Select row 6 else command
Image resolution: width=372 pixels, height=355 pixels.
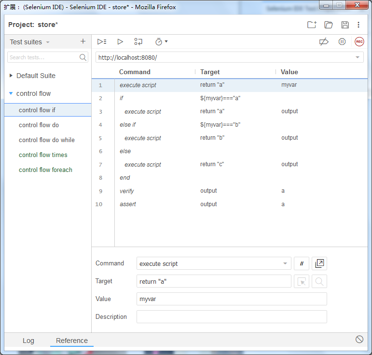(x=230, y=151)
